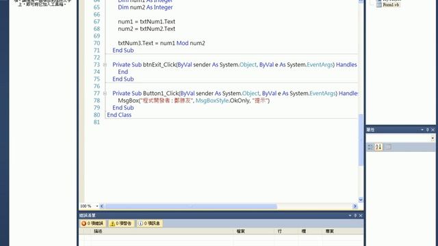The height and width of the screenshot is (246, 438).
Task: Pin the Properties panel
Action: [427, 130]
